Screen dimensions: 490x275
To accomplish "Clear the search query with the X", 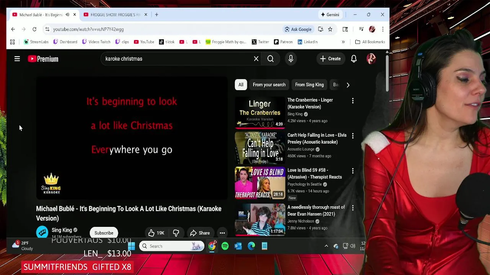I will pos(256,59).
